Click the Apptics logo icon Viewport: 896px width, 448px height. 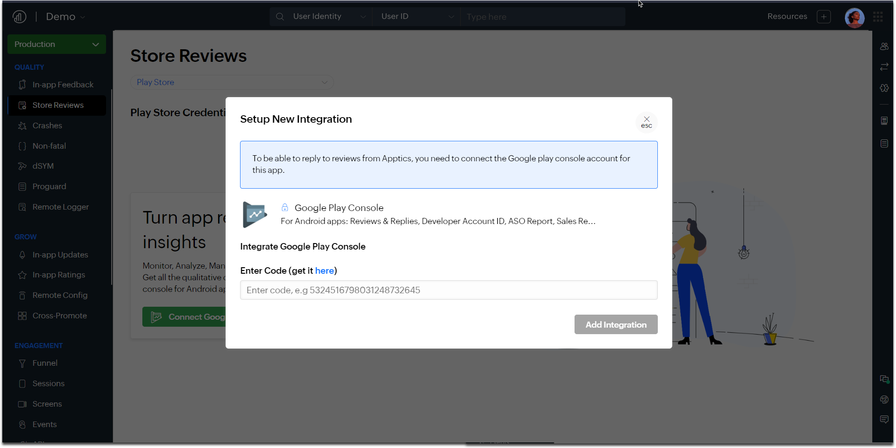coord(20,17)
